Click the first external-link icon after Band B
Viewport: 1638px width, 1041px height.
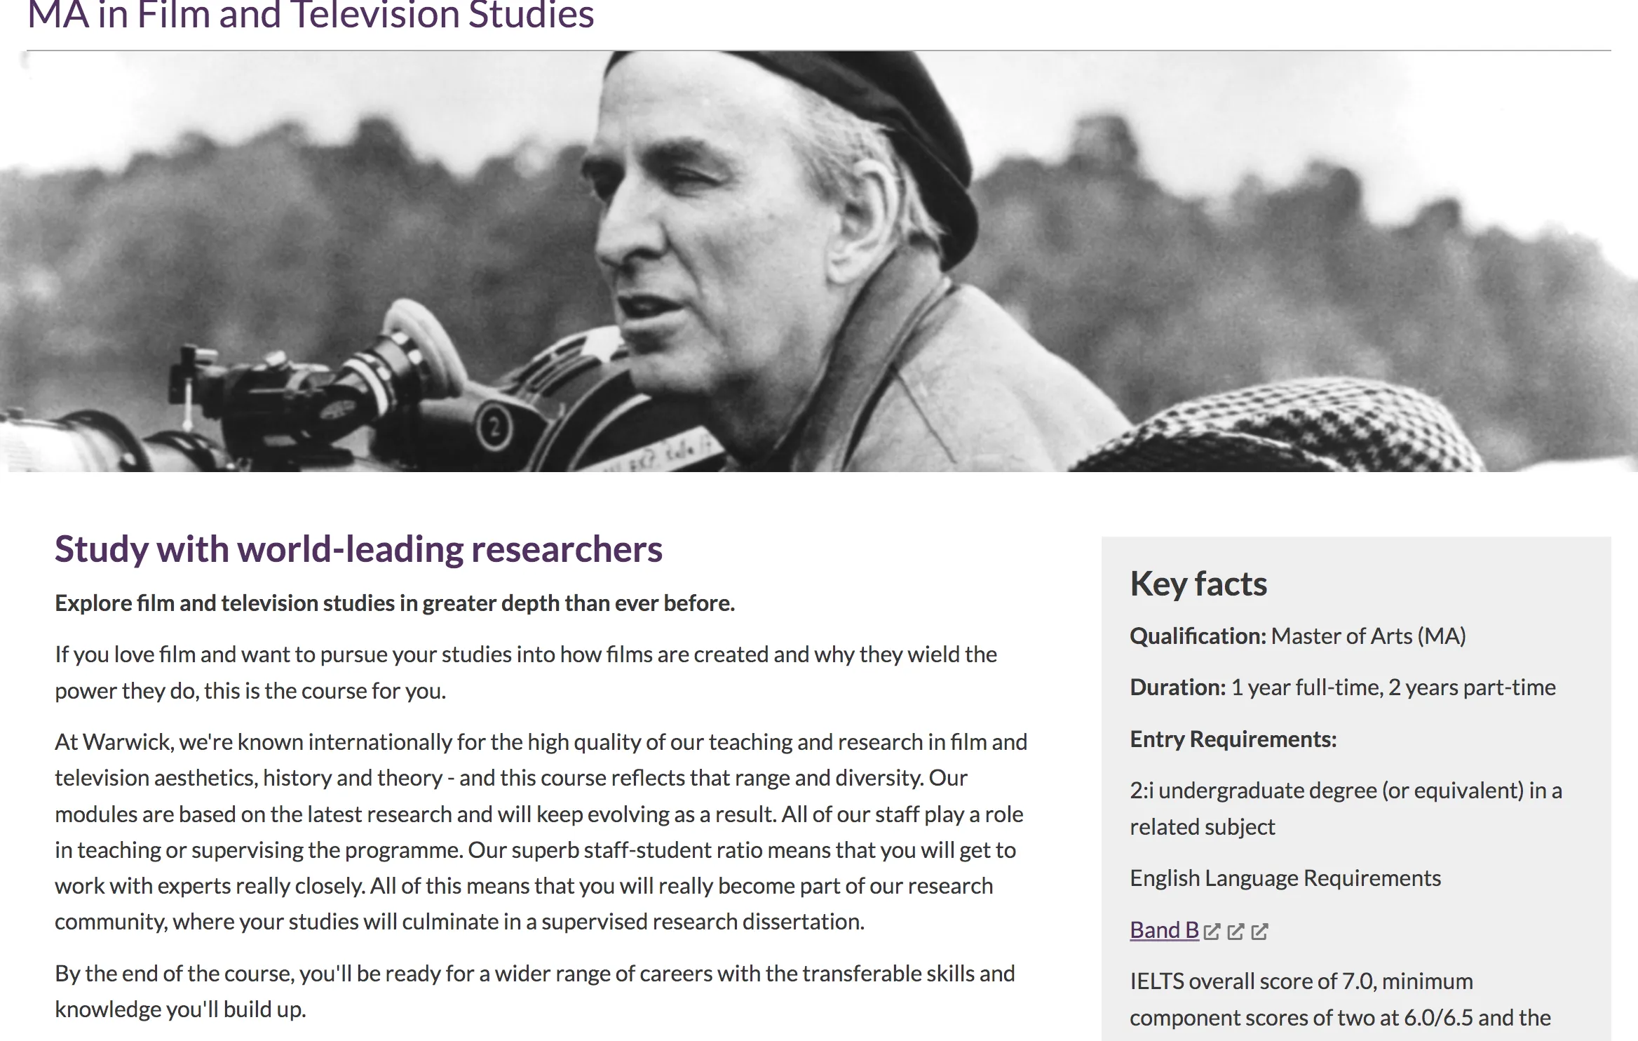coord(1212,932)
